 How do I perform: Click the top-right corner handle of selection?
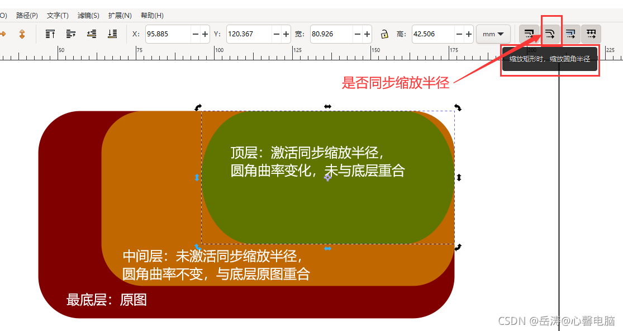[x=458, y=107]
